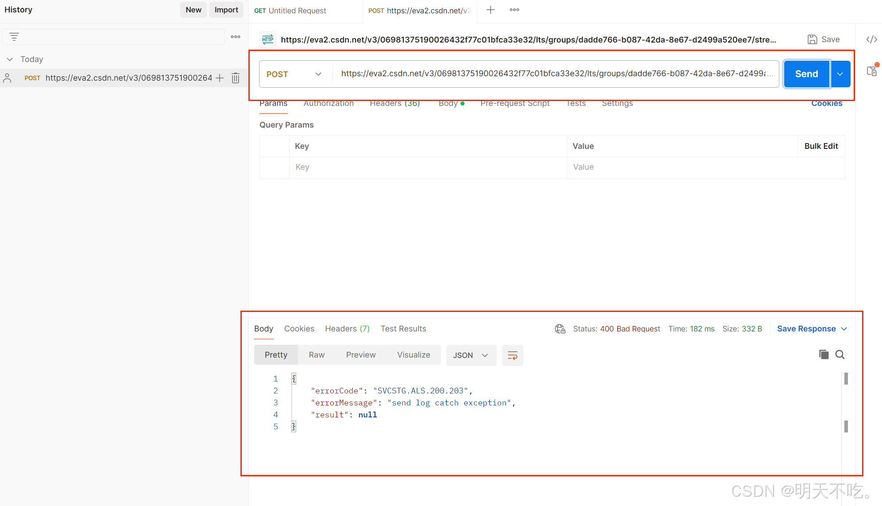Open the code snippet panel icon
This screenshot has height=506, width=882.
pos(871,39)
